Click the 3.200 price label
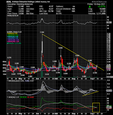Screen dimensions: 113x115 point(17,63)
